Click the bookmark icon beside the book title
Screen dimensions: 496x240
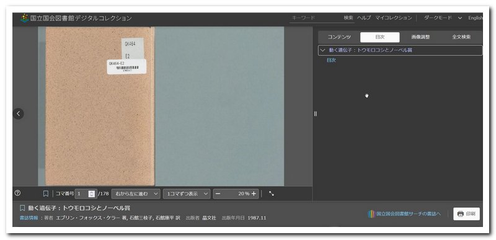point(22,208)
